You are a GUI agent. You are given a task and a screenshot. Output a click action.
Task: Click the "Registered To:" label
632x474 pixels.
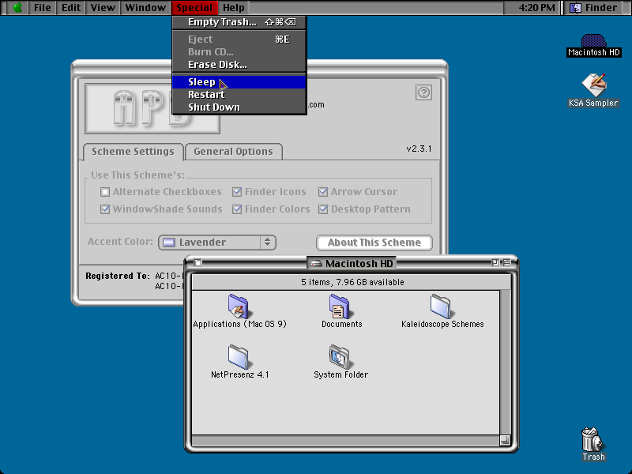point(118,276)
